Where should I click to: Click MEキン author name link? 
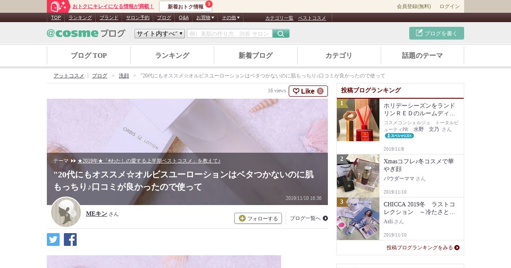[97, 214]
